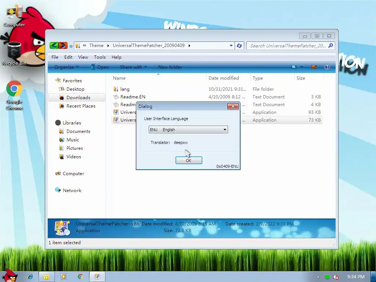Open the Organize dropdown

click(x=66, y=67)
